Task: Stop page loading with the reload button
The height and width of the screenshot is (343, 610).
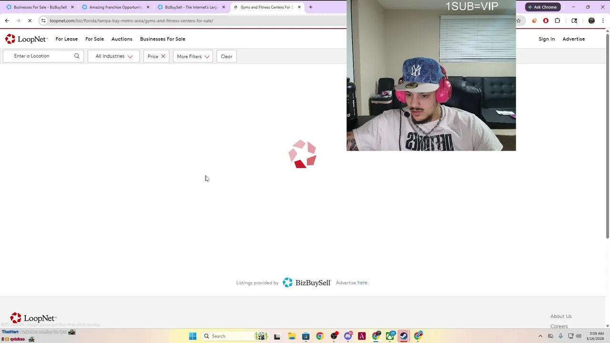Action: 30,20
